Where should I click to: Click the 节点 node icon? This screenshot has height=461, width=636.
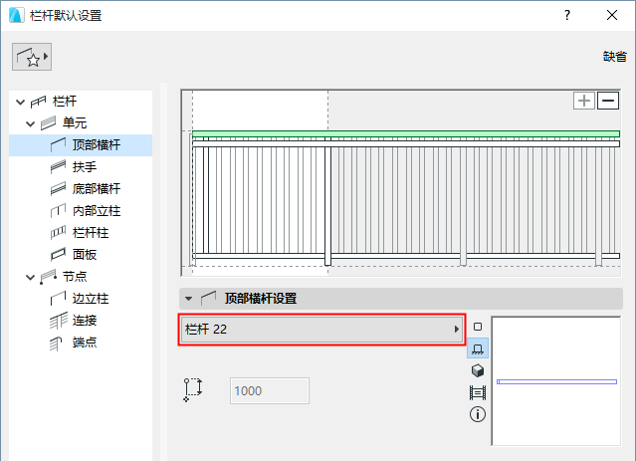pyautogui.click(x=48, y=277)
